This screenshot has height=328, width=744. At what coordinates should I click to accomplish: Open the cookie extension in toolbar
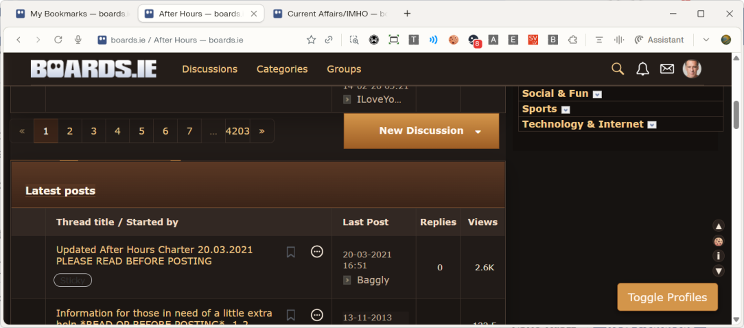(453, 40)
